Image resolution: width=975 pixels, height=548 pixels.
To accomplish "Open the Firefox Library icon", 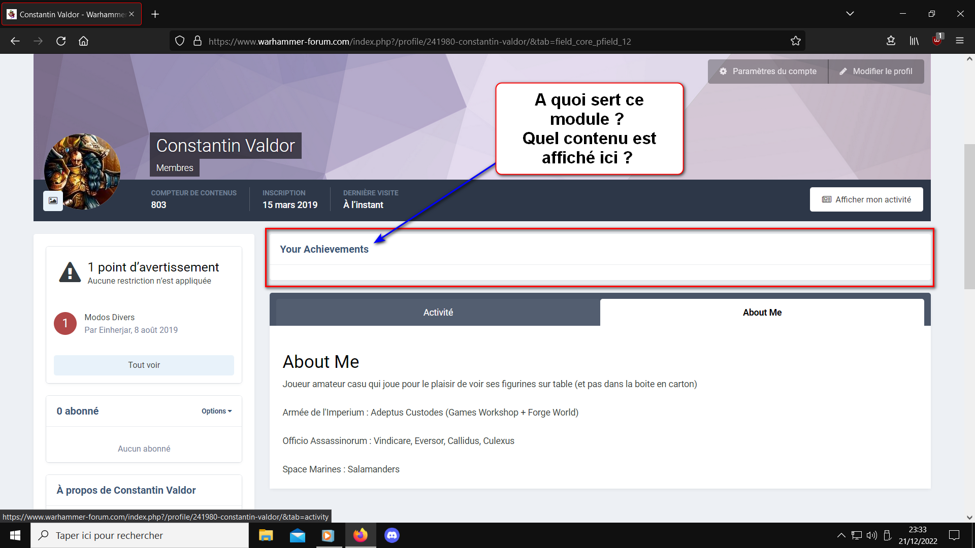I will point(914,41).
